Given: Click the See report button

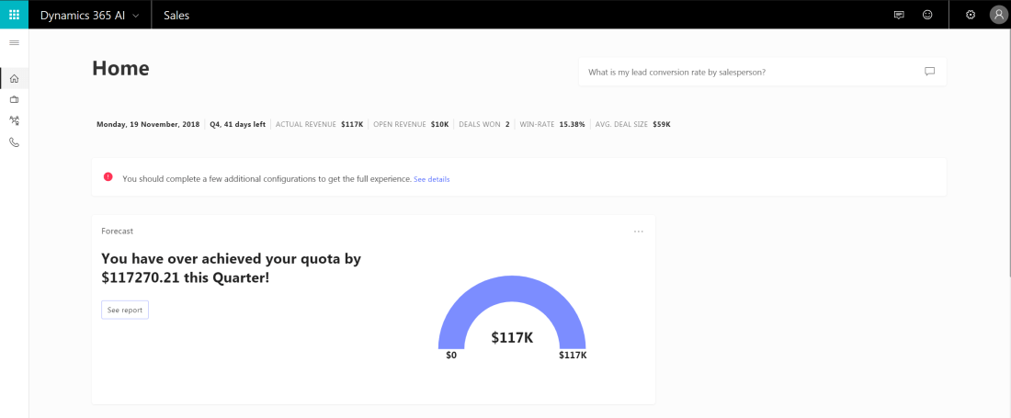Looking at the screenshot, I should click(125, 311).
